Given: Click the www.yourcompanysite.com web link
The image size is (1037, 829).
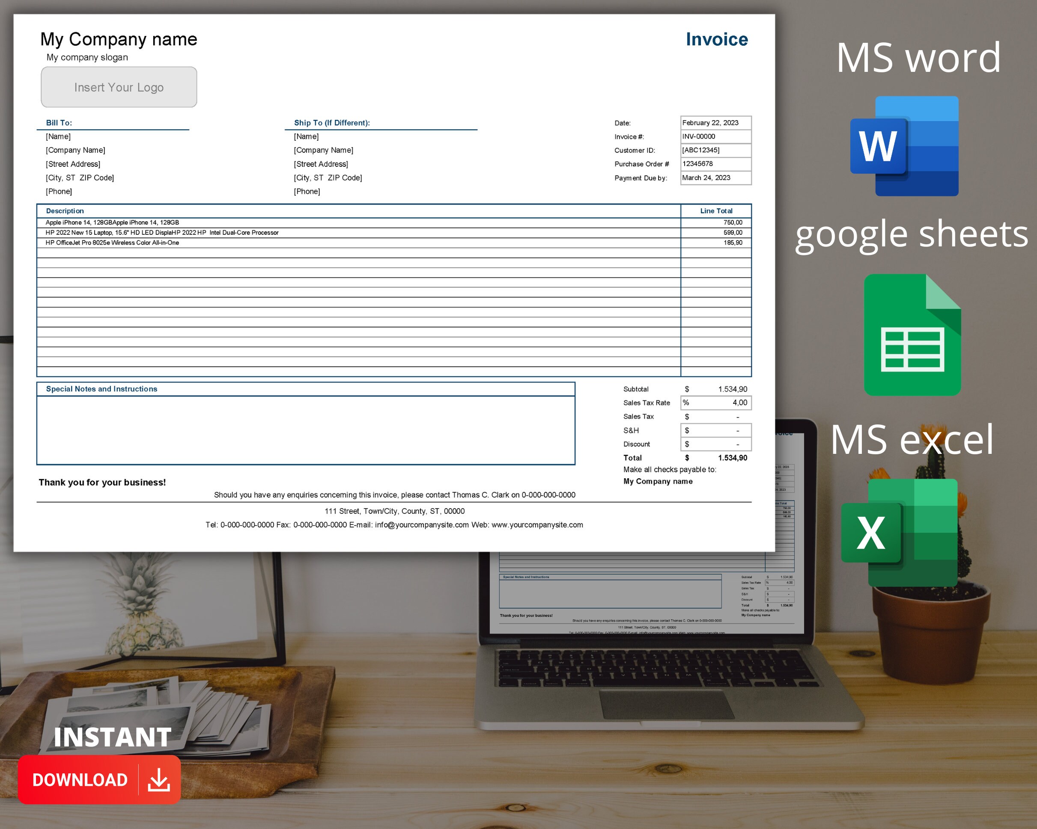Looking at the screenshot, I should tap(539, 525).
